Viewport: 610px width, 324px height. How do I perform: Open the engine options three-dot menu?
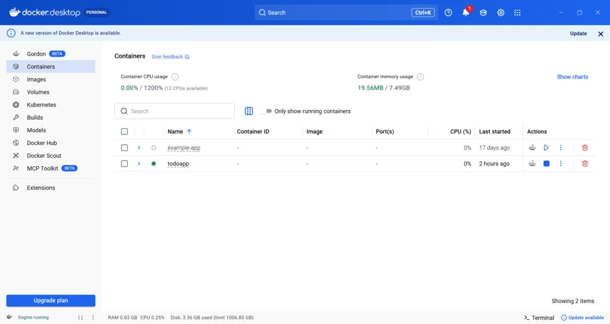tap(93, 317)
